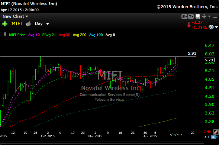This screenshot has height=145, width=219.
Task: Click the 6.02 price scale value
Action: [209, 54]
